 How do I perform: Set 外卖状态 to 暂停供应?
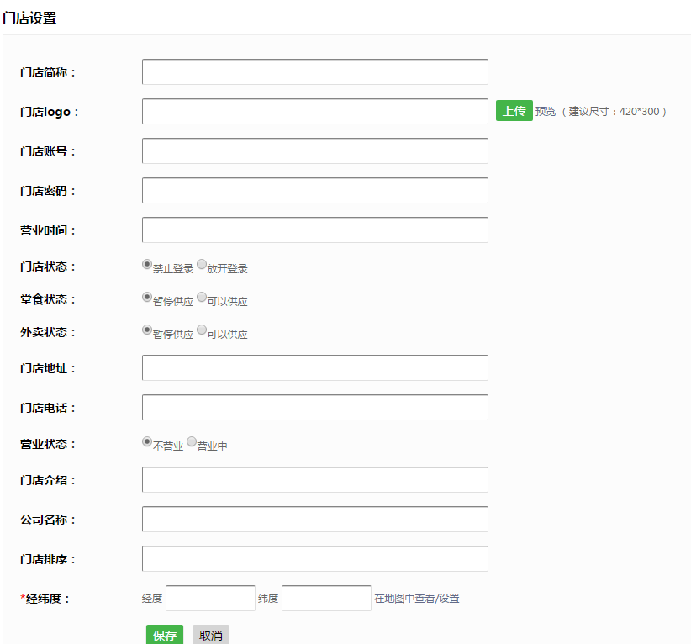pyautogui.click(x=147, y=330)
